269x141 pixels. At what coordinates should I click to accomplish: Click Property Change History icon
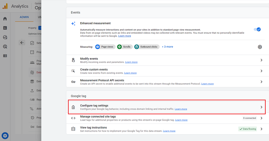point(32,118)
